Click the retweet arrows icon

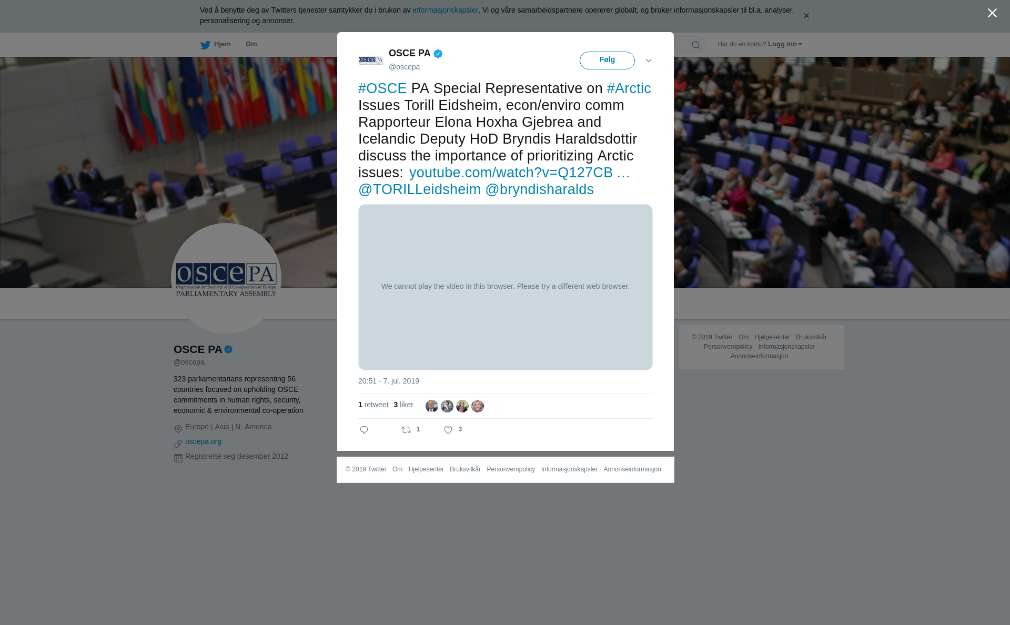point(406,430)
